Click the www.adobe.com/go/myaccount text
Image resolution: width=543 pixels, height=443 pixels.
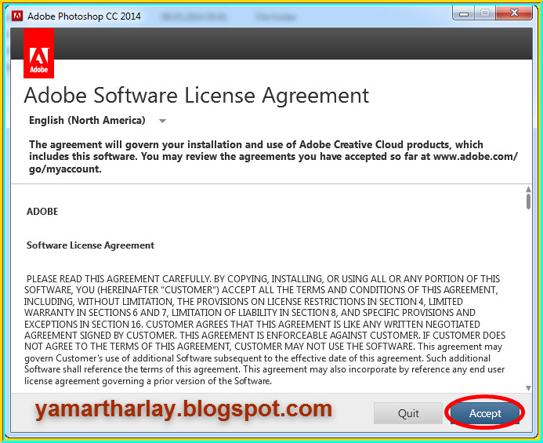click(x=273, y=162)
